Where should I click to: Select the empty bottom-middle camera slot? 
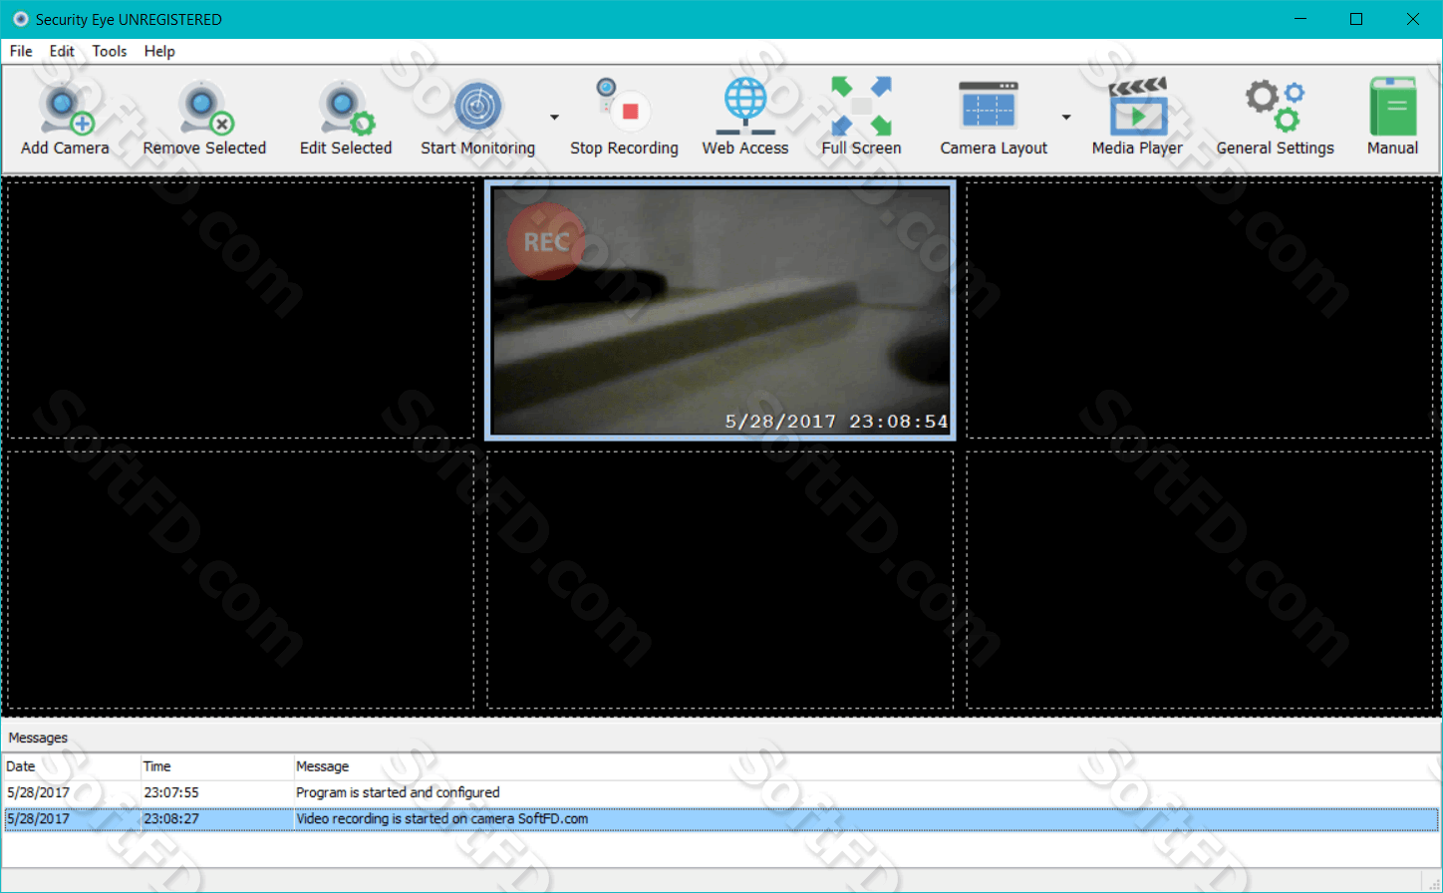[x=721, y=580]
